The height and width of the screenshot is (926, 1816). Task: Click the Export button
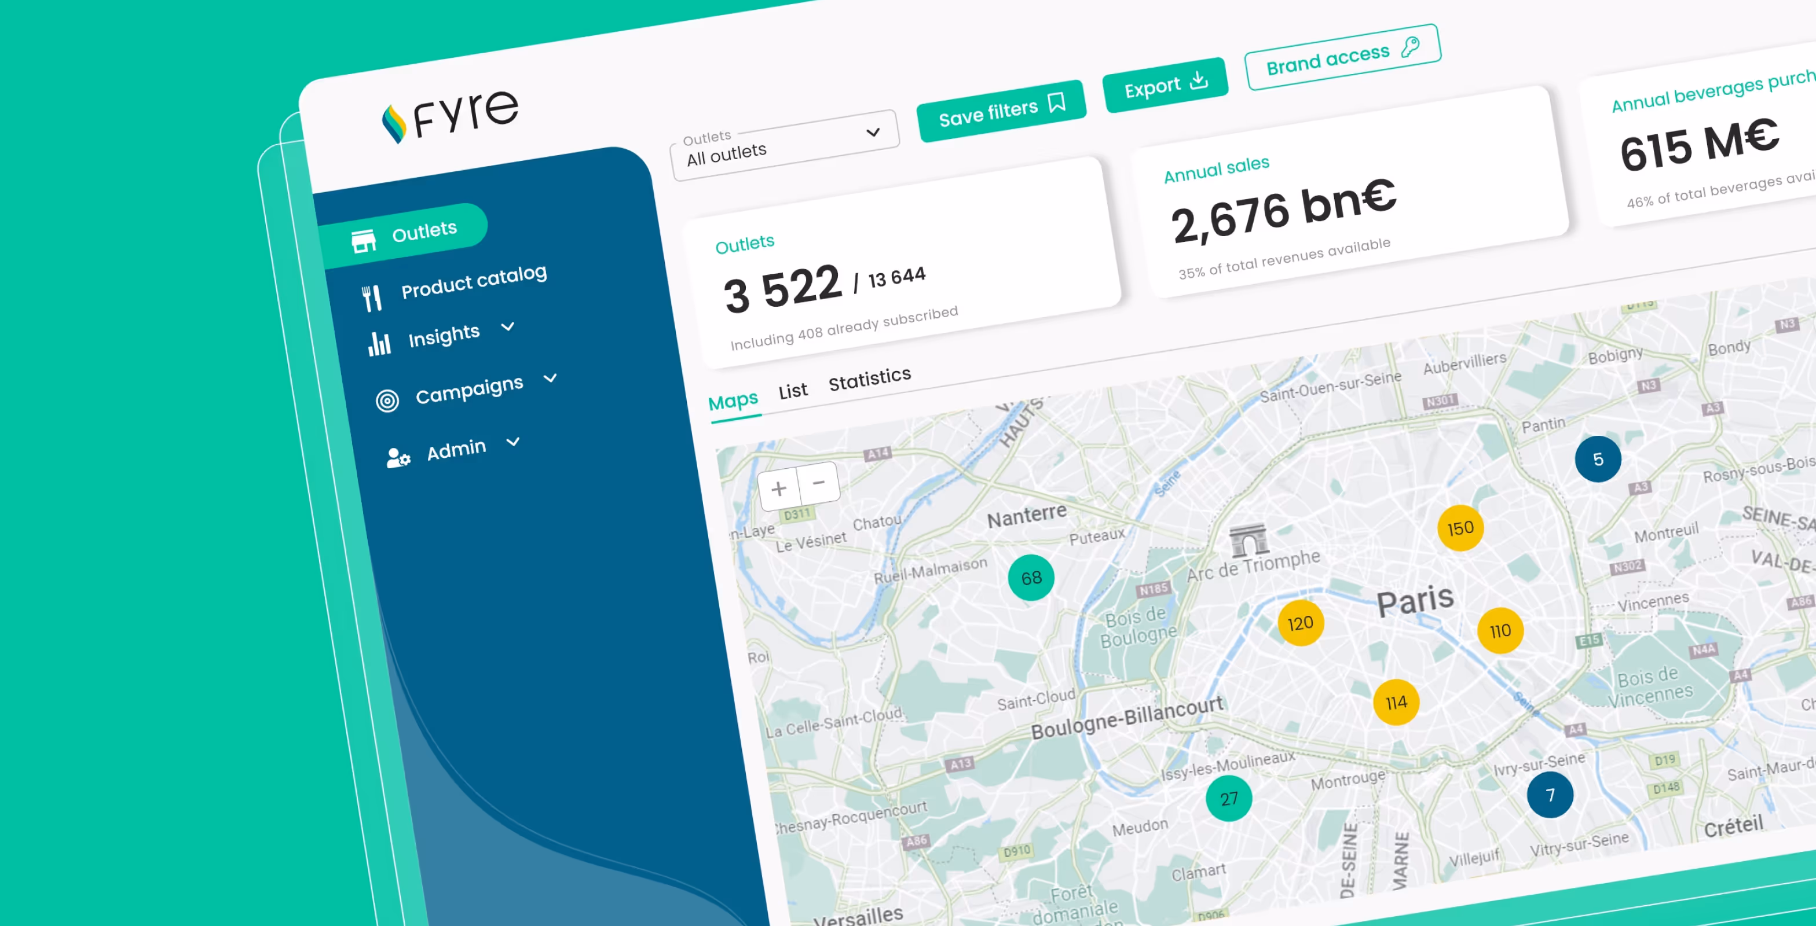(x=1165, y=85)
